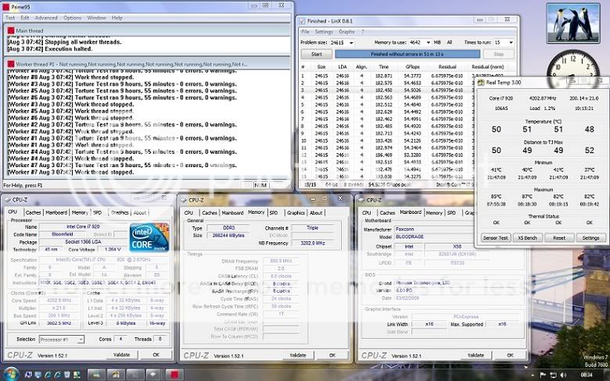This screenshot has height=381, width=610.
Task: Open the Window menu in Prime95
Action: point(96,18)
